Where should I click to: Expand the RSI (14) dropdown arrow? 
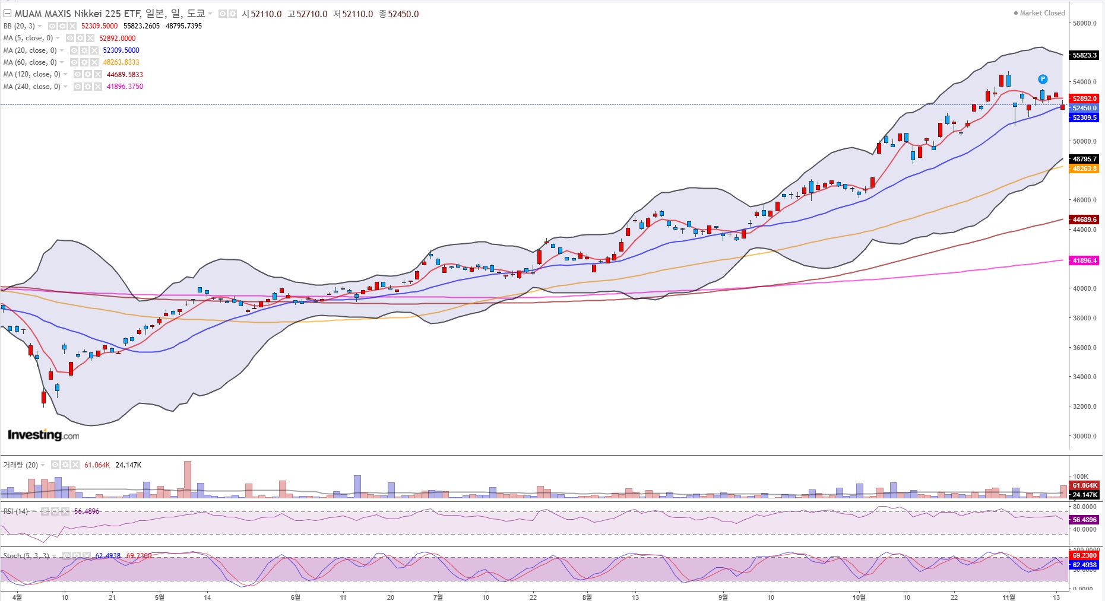33,511
